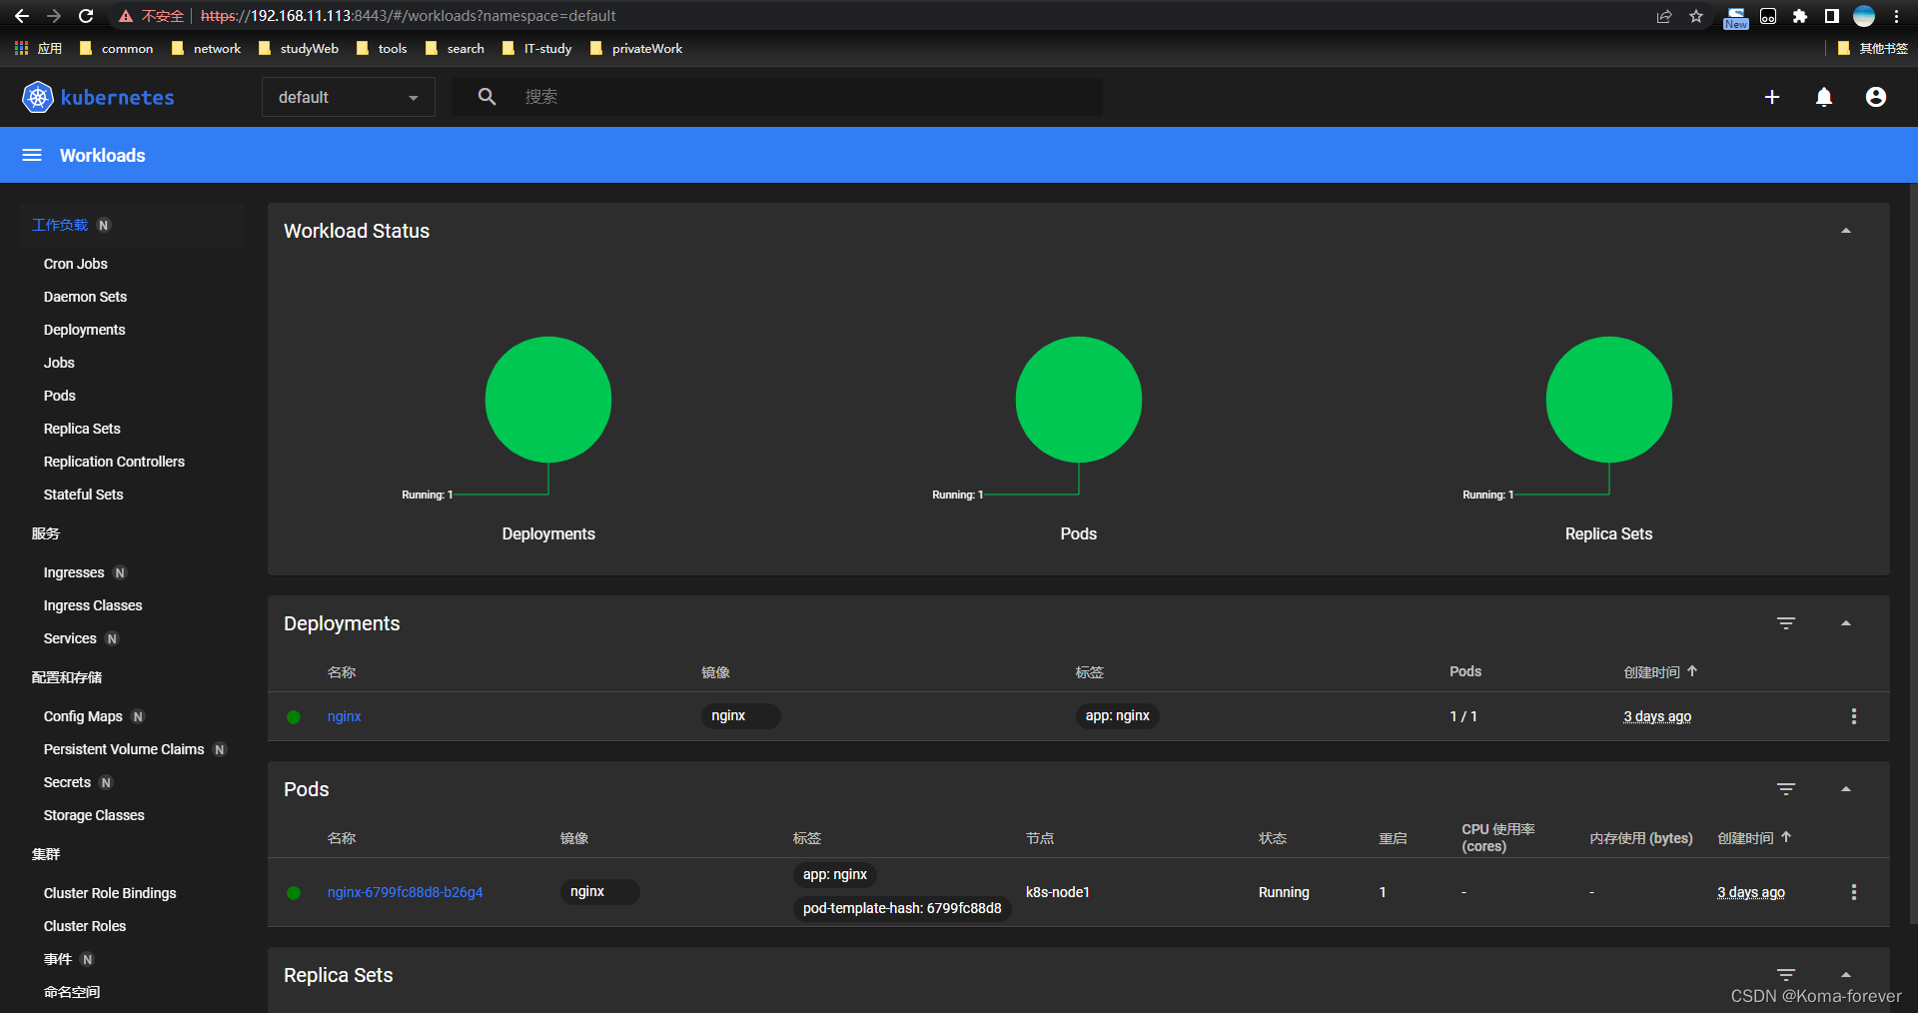1918x1013 pixels.
Task: Open the Chrome three-dot menu
Action: pos(1896,16)
